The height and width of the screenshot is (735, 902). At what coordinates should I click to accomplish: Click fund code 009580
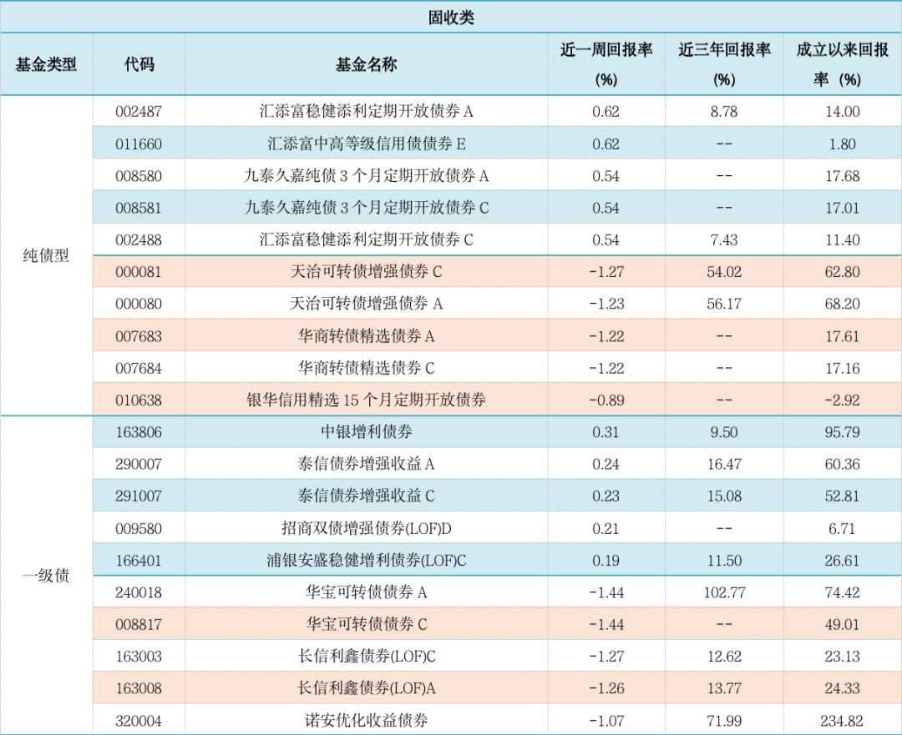pyautogui.click(x=139, y=529)
